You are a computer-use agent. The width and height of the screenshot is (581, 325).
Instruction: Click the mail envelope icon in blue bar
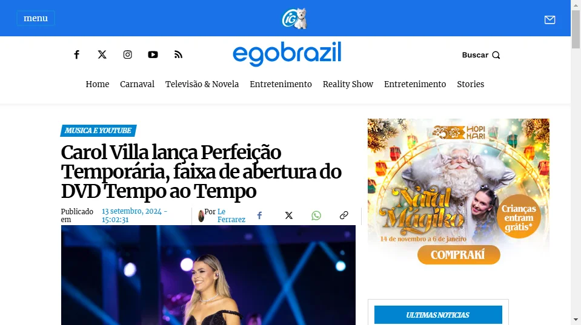pos(549,19)
